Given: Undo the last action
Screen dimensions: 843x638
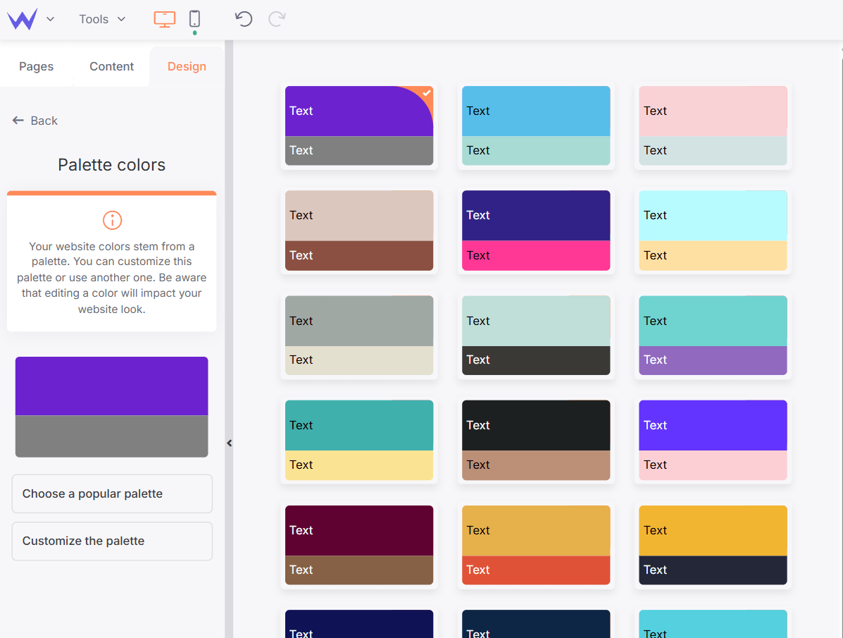Looking at the screenshot, I should [x=244, y=19].
